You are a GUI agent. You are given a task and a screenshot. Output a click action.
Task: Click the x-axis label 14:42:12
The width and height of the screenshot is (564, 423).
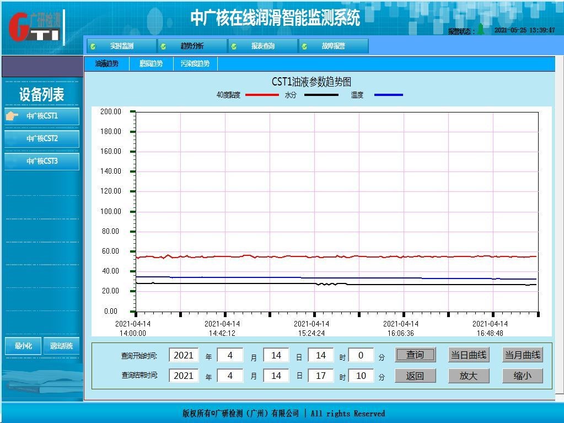pyautogui.click(x=222, y=334)
